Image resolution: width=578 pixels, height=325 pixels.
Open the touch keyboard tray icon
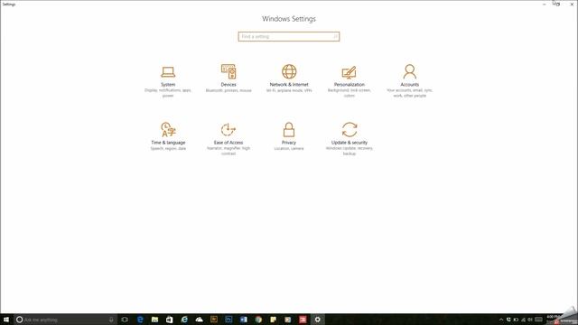coord(538,320)
